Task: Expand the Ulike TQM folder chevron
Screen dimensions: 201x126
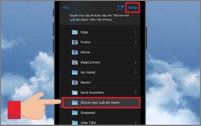Action: point(136,122)
